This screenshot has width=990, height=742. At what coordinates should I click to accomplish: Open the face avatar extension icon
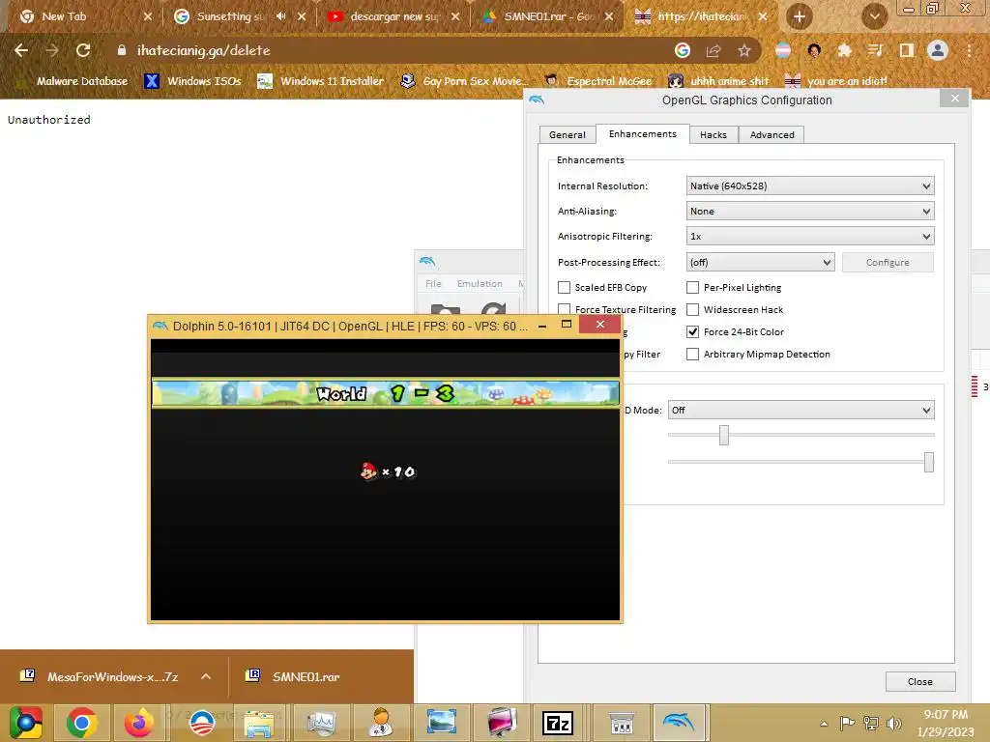(814, 50)
